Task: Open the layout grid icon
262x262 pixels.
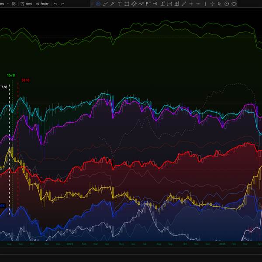Action: click(14, 3)
